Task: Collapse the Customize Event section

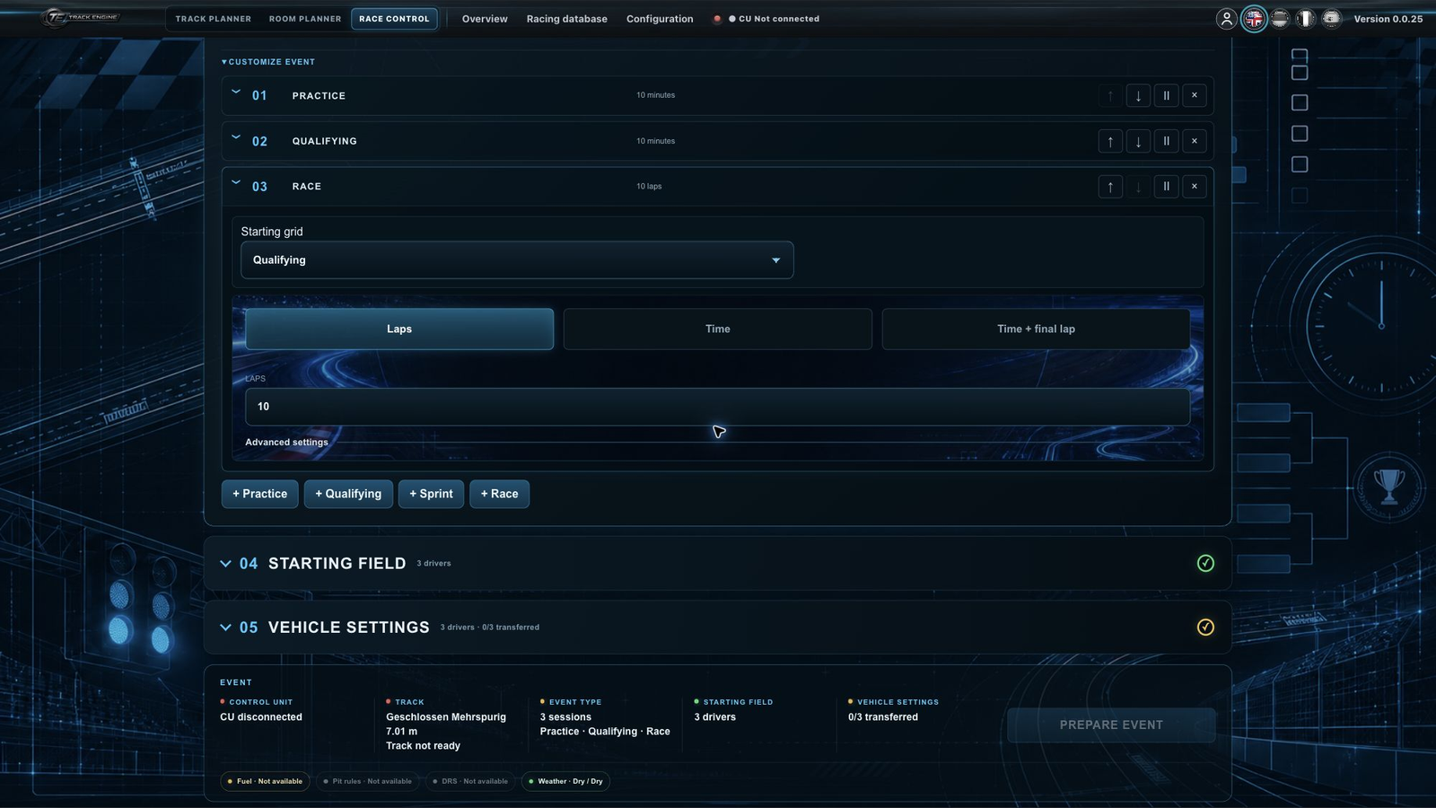Action: pos(268,62)
